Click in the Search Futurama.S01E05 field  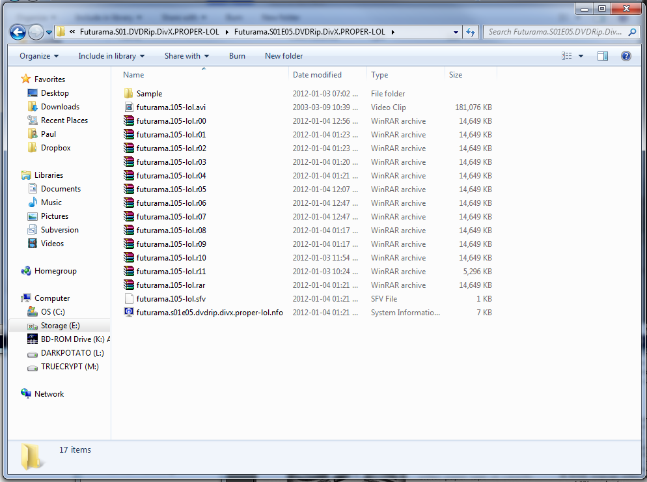(x=555, y=32)
